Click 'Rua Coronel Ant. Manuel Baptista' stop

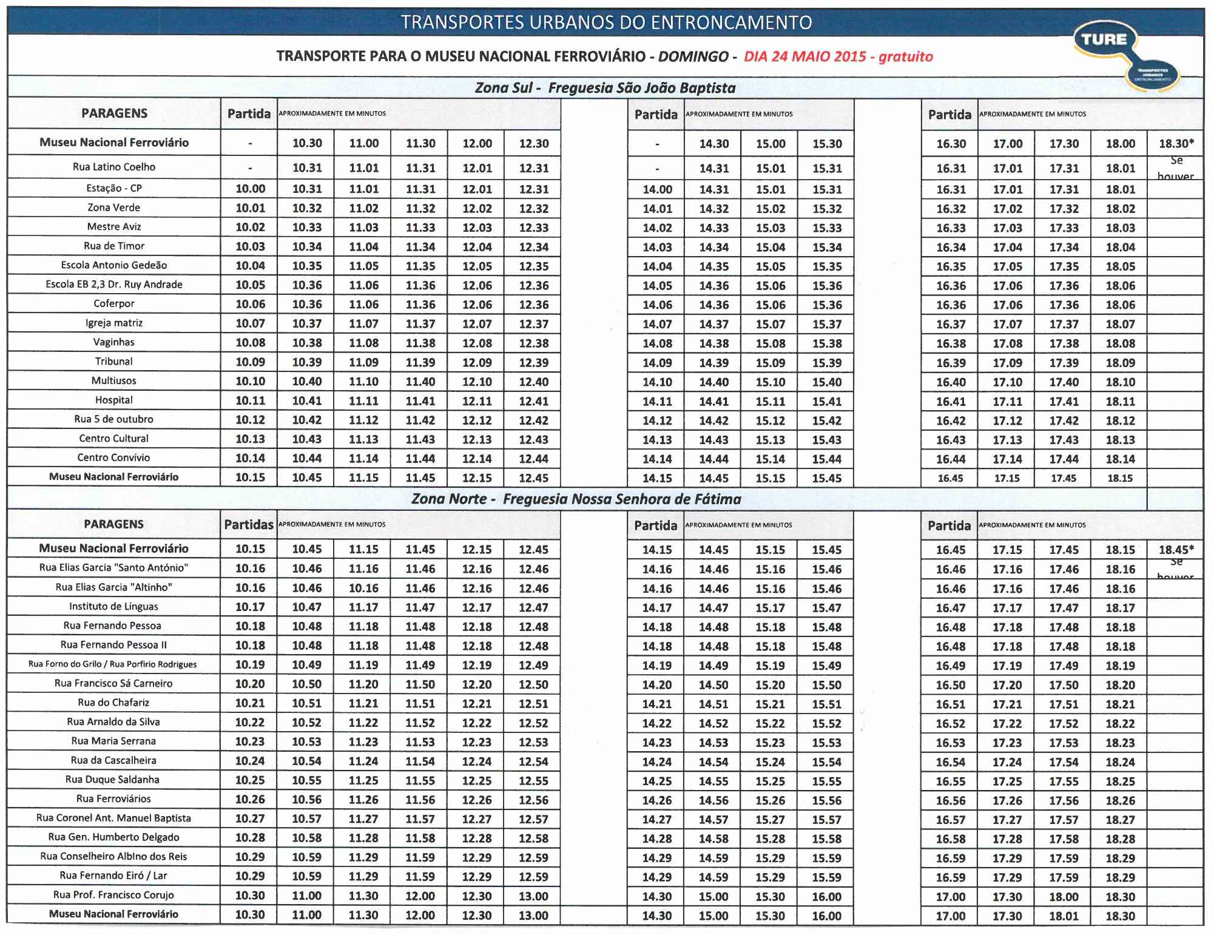(114, 818)
